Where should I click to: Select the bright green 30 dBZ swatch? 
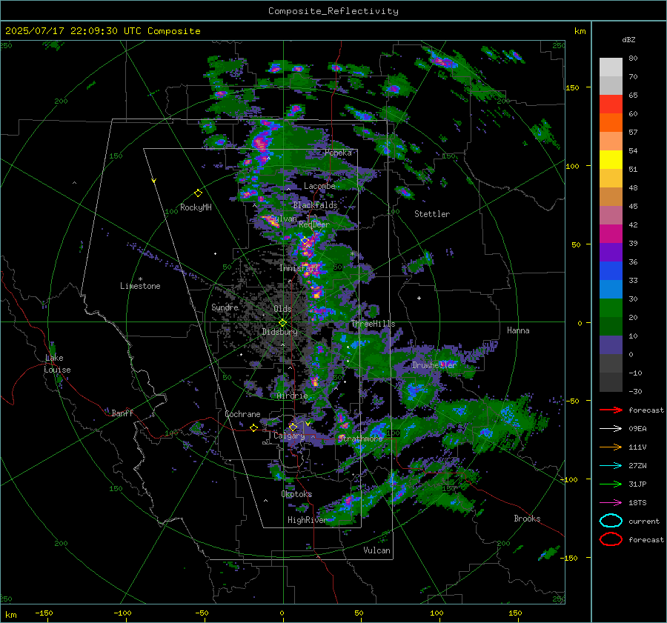pyautogui.click(x=611, y=307)
